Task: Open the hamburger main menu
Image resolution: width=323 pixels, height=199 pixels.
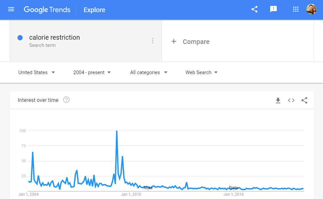Action: (11, 9)
